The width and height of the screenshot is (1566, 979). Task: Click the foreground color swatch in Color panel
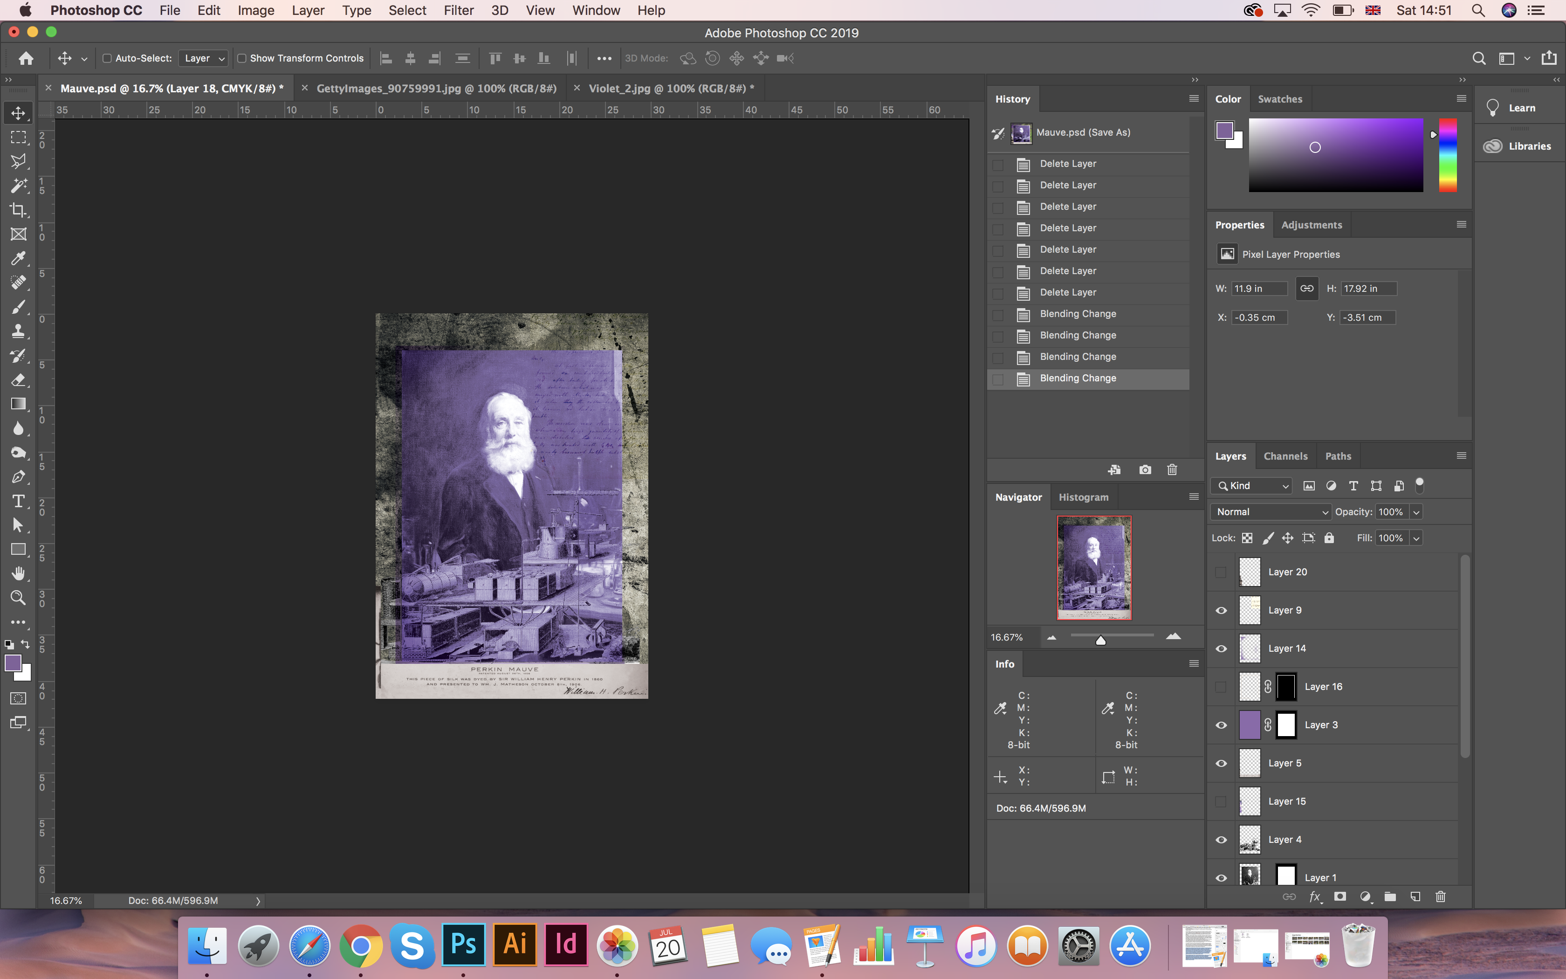(1224, 130)
